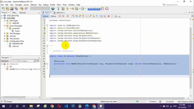This screenshot has width=194, height=109.
Task: Select the Source view button
Action: coord(45,16)
